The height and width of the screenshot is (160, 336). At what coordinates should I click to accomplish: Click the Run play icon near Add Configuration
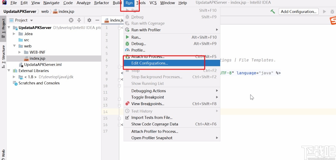[x=324, y=11]
